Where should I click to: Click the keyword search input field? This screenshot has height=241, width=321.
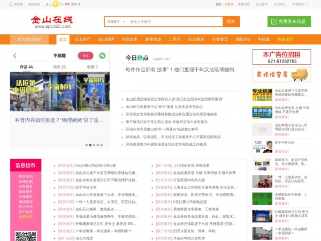(x=174, y=22)
